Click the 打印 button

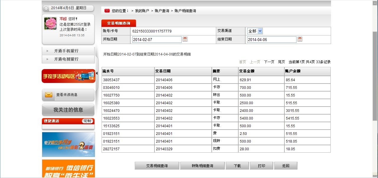pos(261,166)
